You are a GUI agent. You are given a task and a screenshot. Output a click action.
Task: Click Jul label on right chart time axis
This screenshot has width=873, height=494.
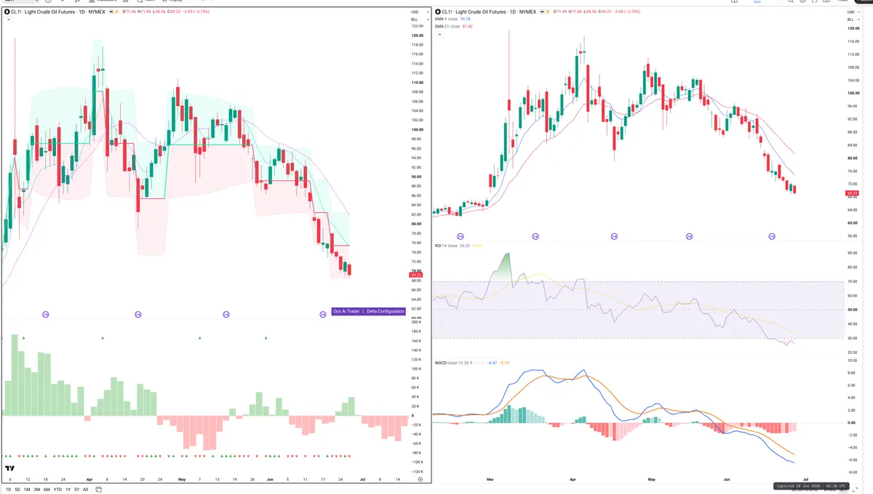[807, 479]
